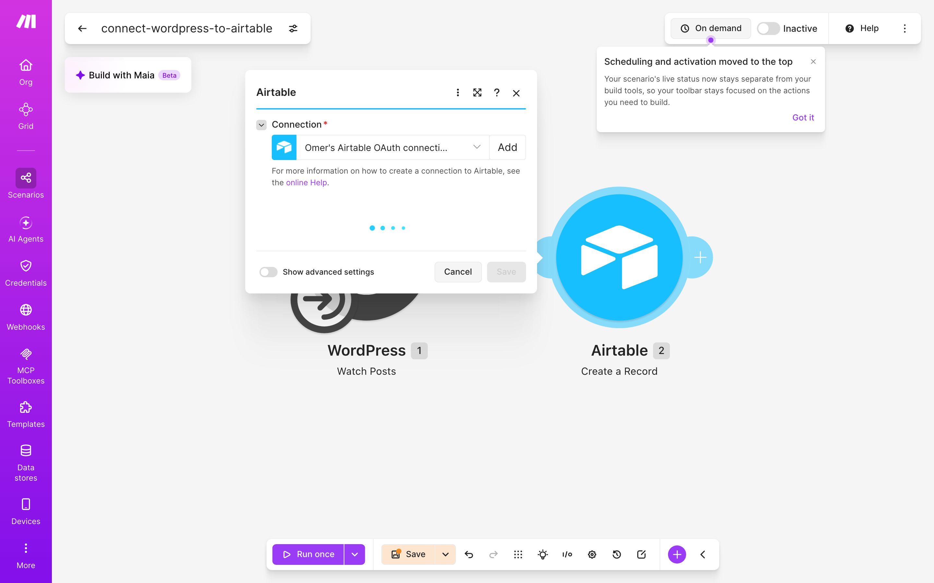Open the Help menu

pyautogui.click(x=862, y=29)
